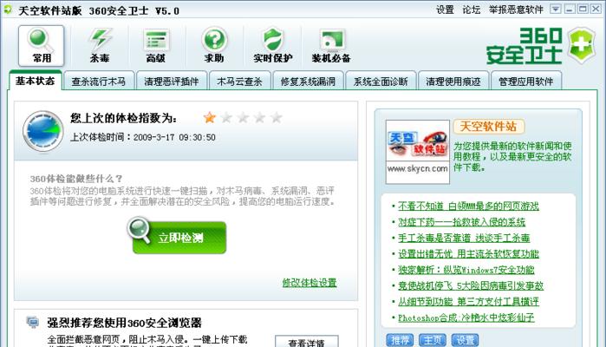The height and width of the screenshot is (347, 606).
Task: Click the blue radar scan gauge icon
Action: pos(42,131)
